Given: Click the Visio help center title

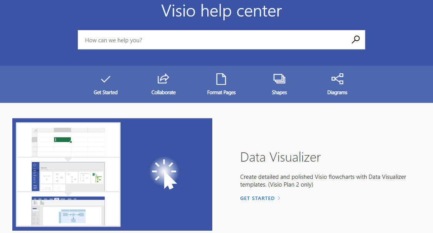Looking at the screenshot, I should tap(221, 11).
